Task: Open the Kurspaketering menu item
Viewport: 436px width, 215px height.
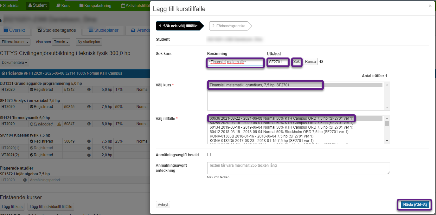Action: pyautogui.click(x=95, y=5)
